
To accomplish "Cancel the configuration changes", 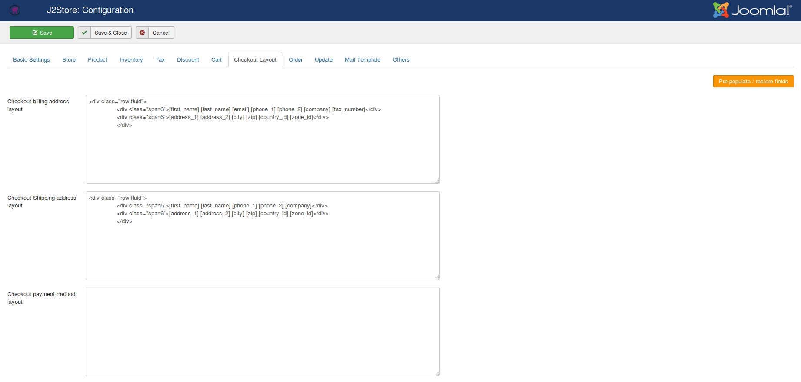I will click(155, 33).
